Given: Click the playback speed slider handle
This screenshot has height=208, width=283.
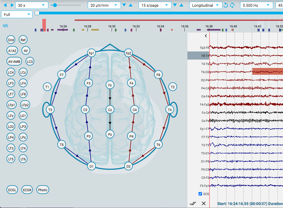Looking at the screenshot, I should point(55,5).
